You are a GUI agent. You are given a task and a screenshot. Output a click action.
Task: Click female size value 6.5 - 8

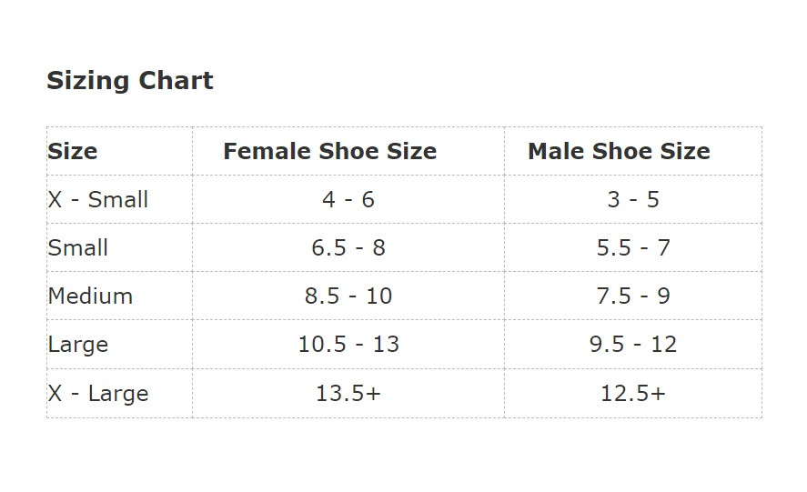[348, 248]
